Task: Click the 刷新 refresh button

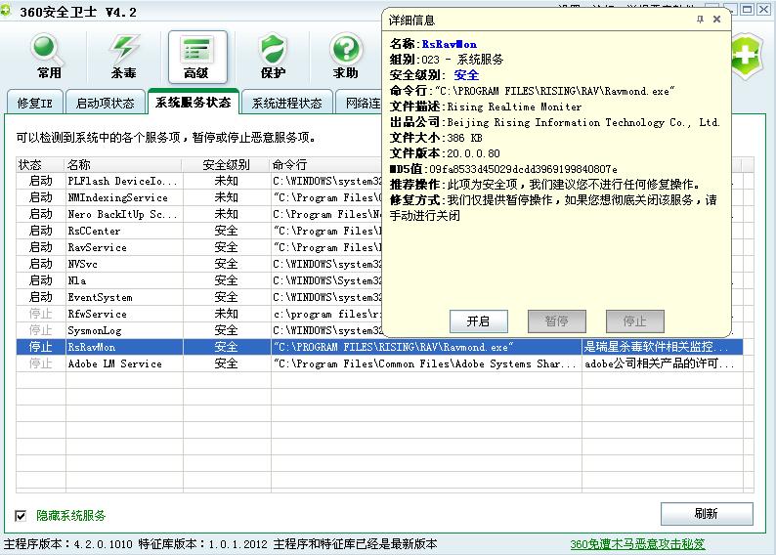Action: pos(707,513)
